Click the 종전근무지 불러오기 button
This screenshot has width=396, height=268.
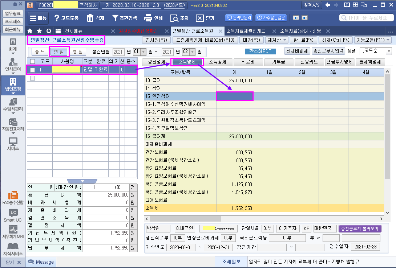point(360,229)
